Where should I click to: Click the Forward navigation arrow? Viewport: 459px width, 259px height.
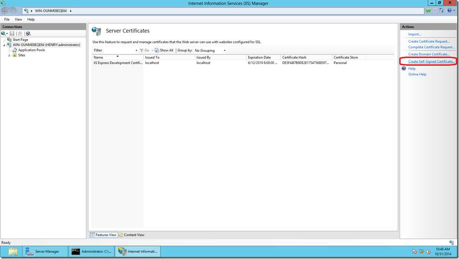coord(13,11)
